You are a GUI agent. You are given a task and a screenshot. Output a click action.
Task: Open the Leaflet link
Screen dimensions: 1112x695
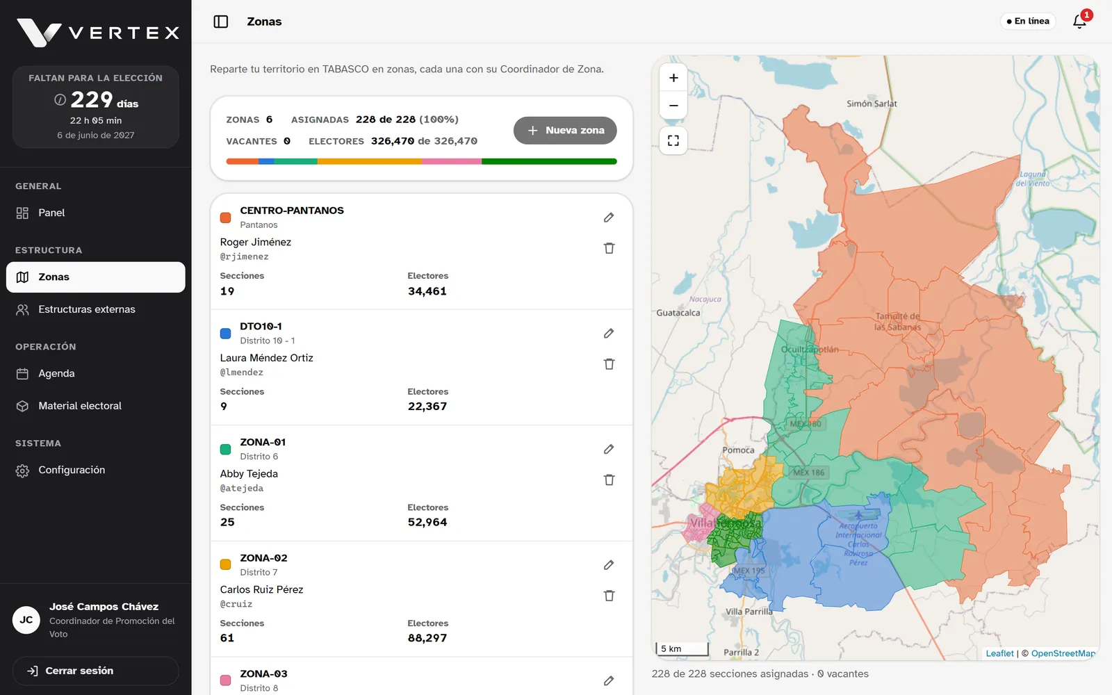coord(999,653)
